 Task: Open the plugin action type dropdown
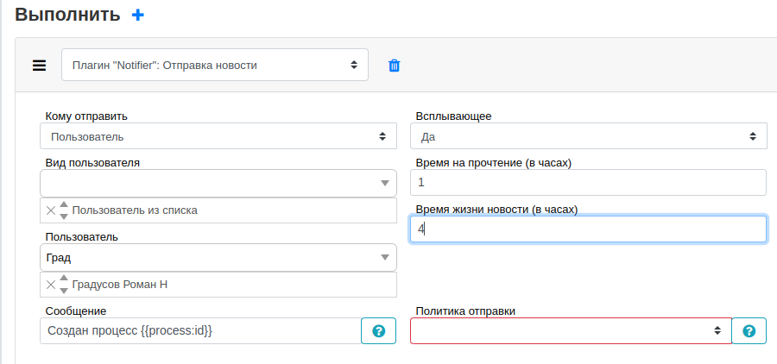tap(215, 65)
